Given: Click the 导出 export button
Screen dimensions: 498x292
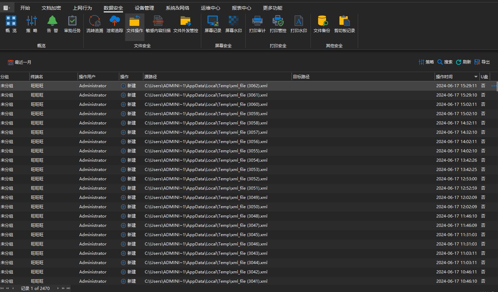Looking at the screenshot, I should tap(482, 62).
